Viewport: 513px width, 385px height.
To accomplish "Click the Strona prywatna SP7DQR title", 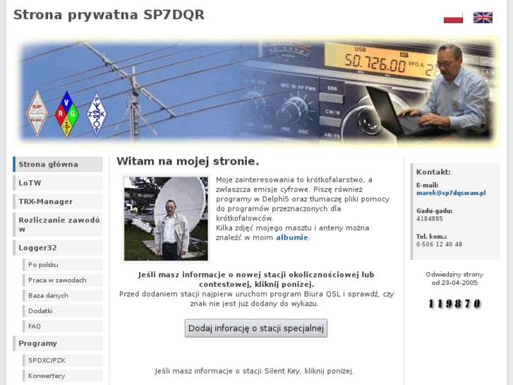I will pos(109,15).
